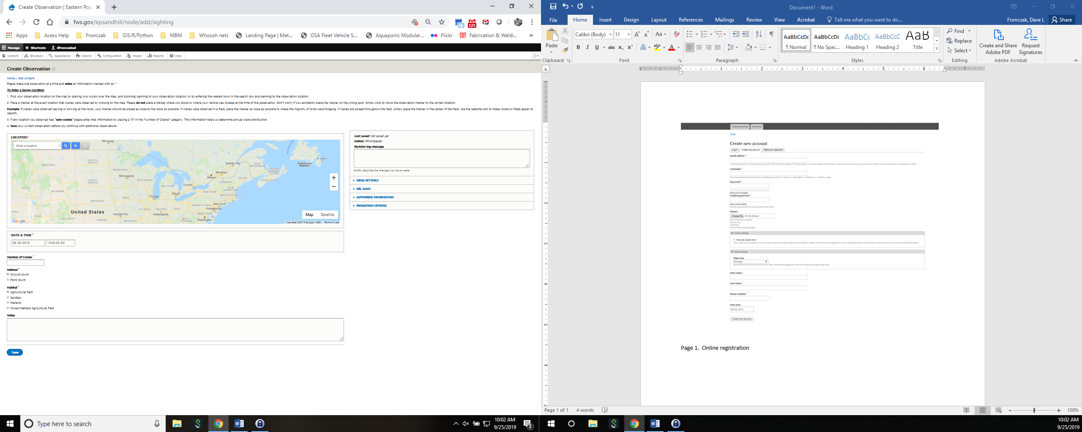Switch to the Layout ribbon tab
The image size is (1082, 432).
point(658,20)
